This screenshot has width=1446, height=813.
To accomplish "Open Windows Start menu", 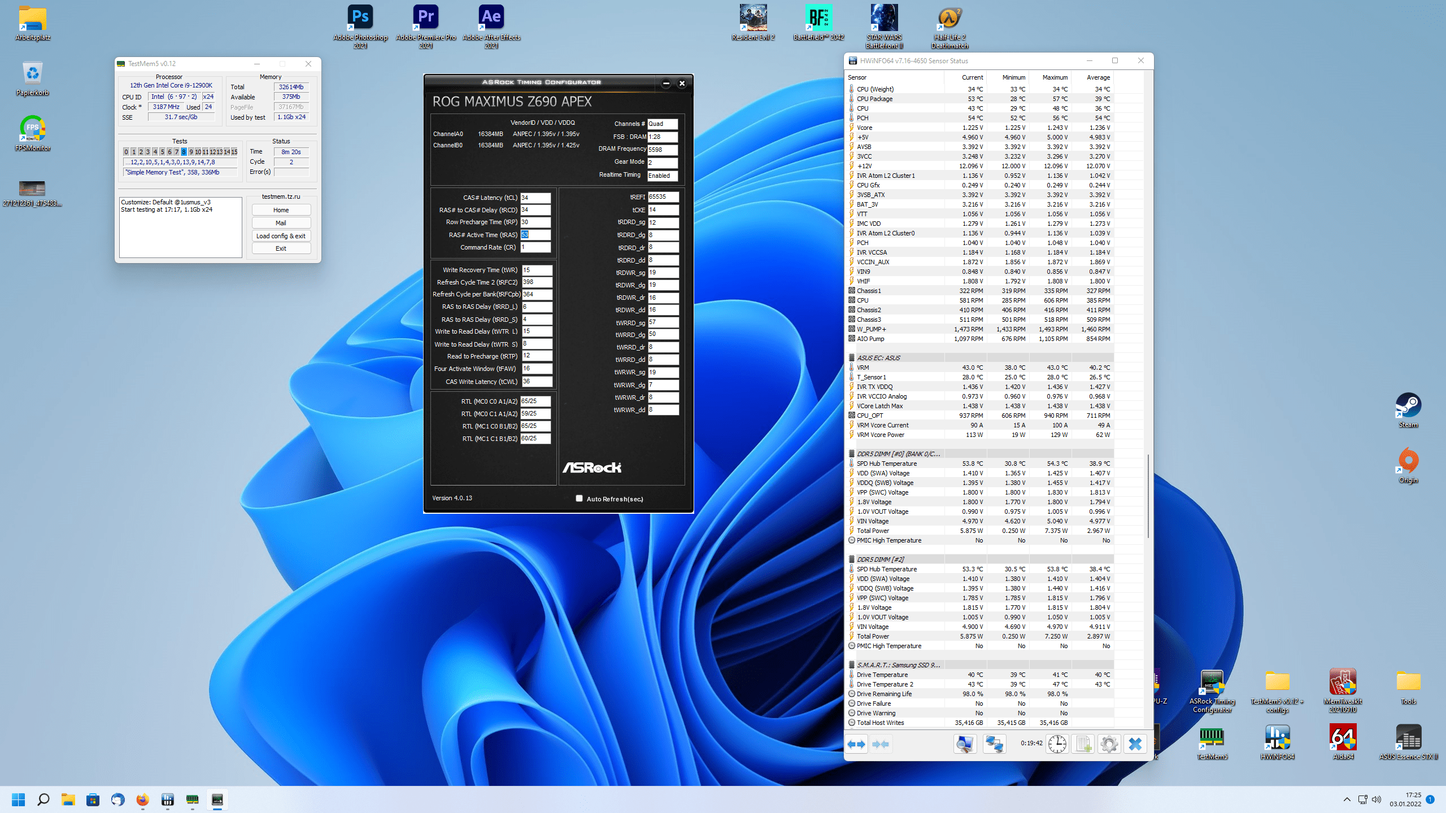I will coord(18,800).
